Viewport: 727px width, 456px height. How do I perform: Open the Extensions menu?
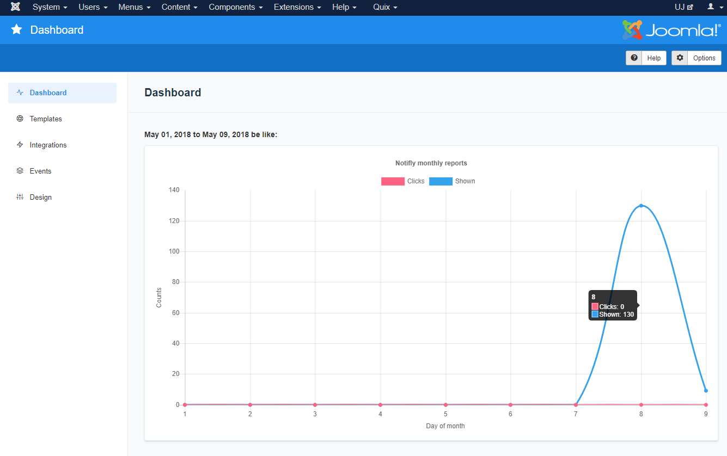point(297,7)
